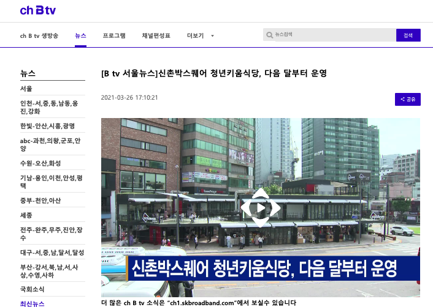Expand the 더보기 dropdown arrow

212,36
